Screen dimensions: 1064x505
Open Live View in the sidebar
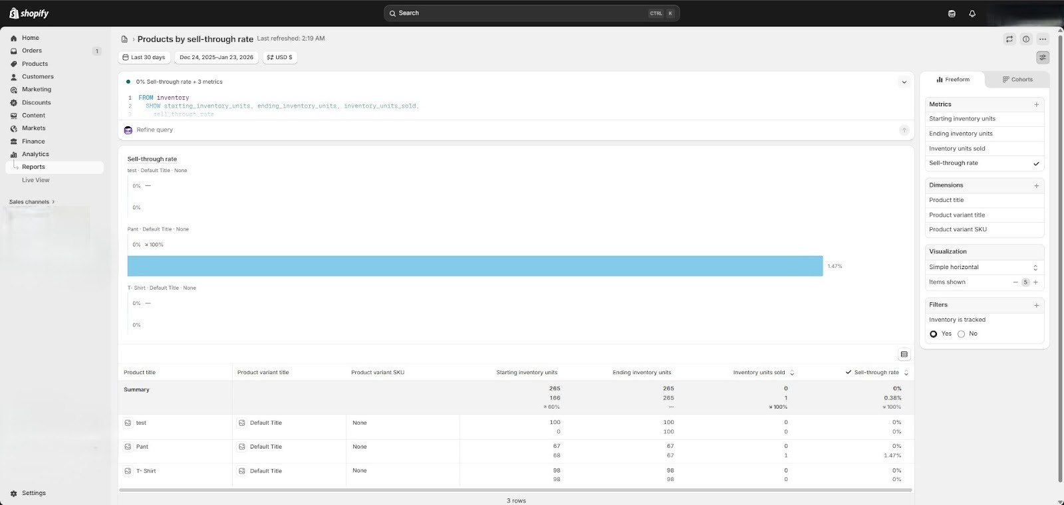pyautogui.click(x=36, y=180)
